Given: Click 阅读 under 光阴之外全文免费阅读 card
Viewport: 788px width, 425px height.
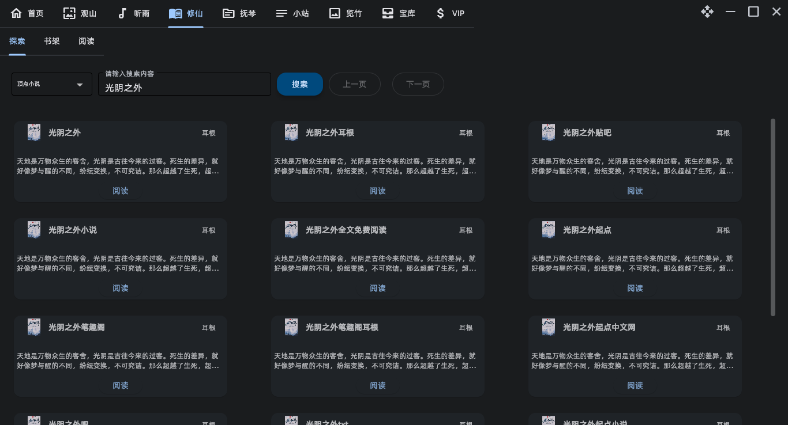Looking at the screenshot, I should pos(378,288).
